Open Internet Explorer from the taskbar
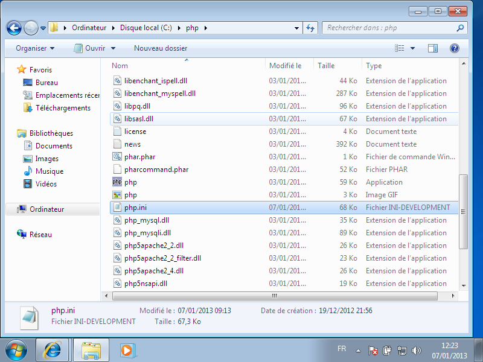The height and width of the screenshot is (362, 483). pyautogui.click(x=53, y=349)
